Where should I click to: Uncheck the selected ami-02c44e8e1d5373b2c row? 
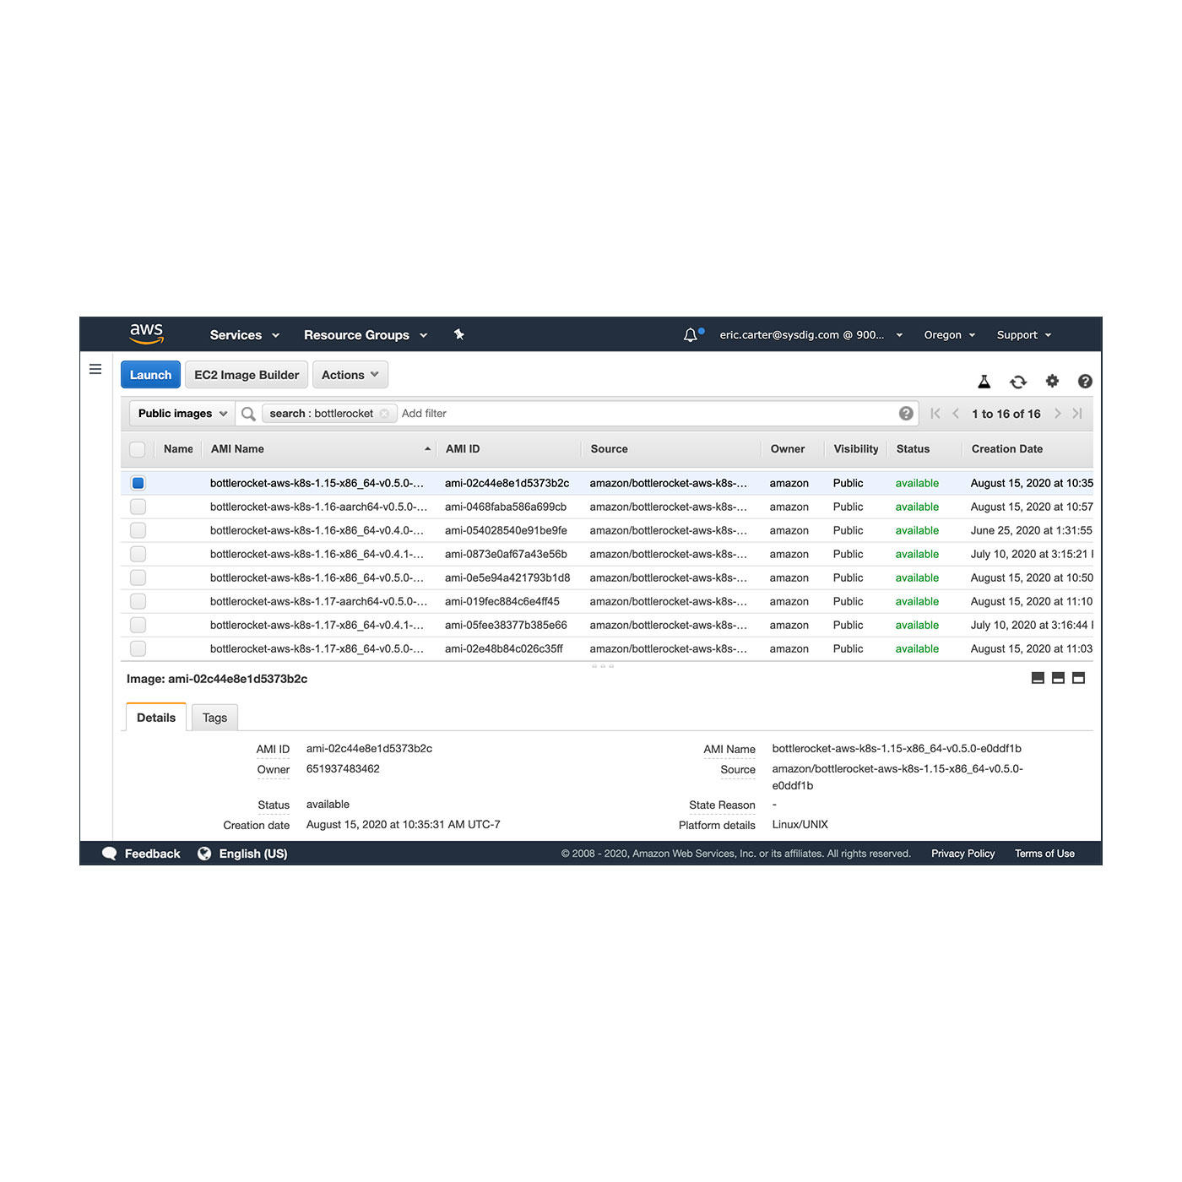138,483
